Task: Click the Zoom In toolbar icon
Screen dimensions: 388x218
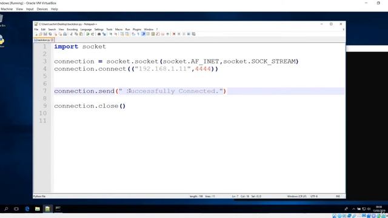Action: (x=111, y=34)
